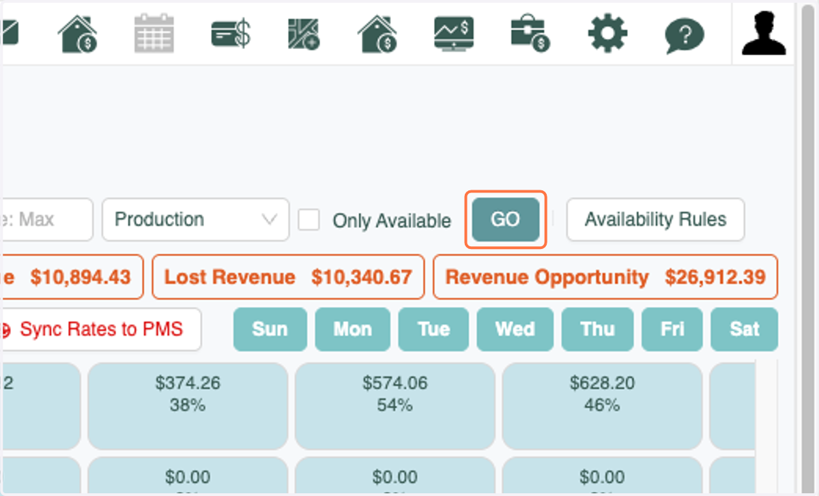Open the settings gear icon
The height and width of the screenshot is (496, 819).
pos(607,33)
